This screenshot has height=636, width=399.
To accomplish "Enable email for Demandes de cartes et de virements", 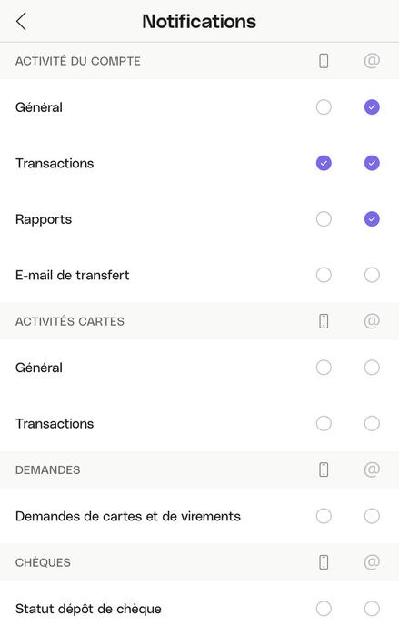I will (x=372, y=516).
